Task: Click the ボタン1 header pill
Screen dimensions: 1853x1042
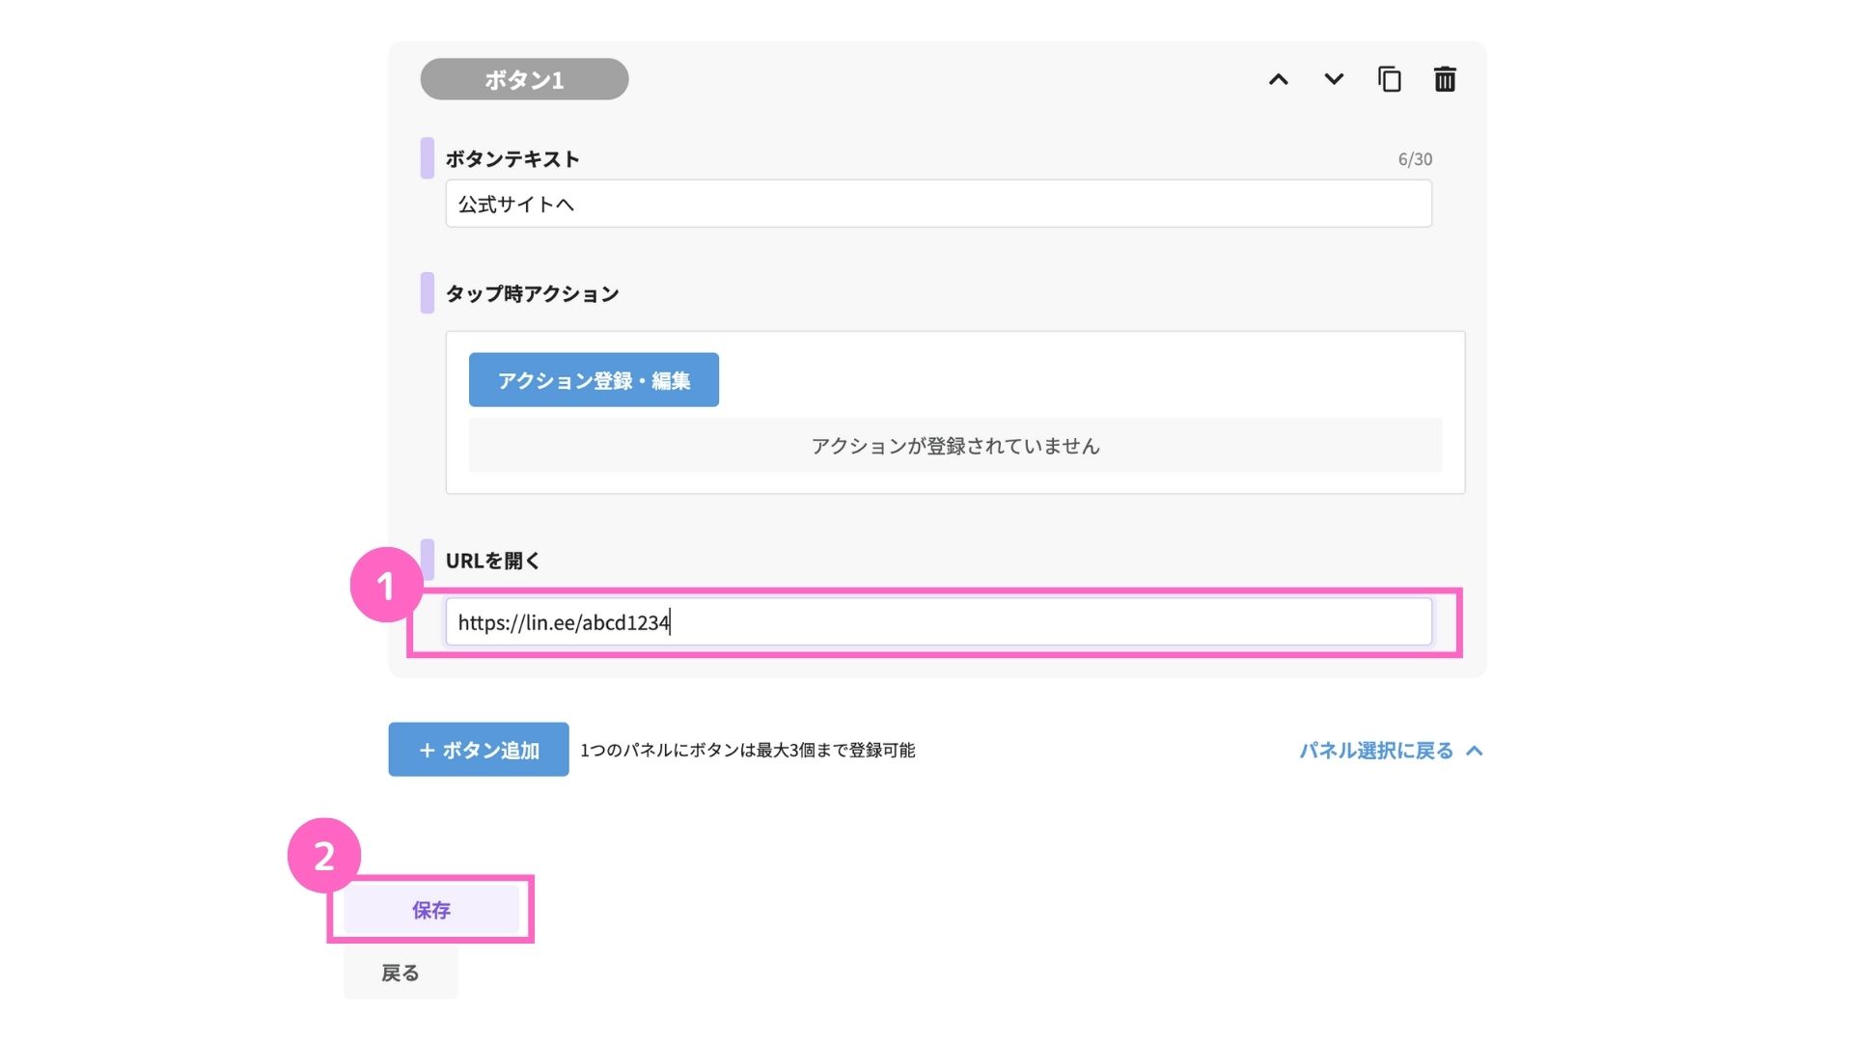Action: tap(524, 79)
